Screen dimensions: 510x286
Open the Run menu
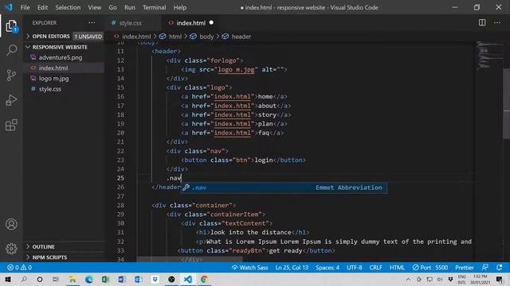129,7
